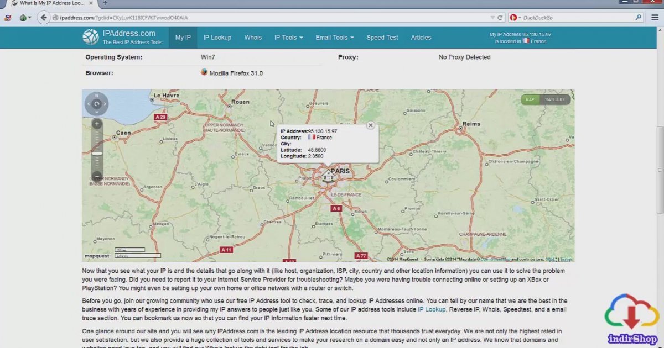Open the Whois nav item
Image resolution: width=664 pixels, height=348 pixels.
[253, 38]
